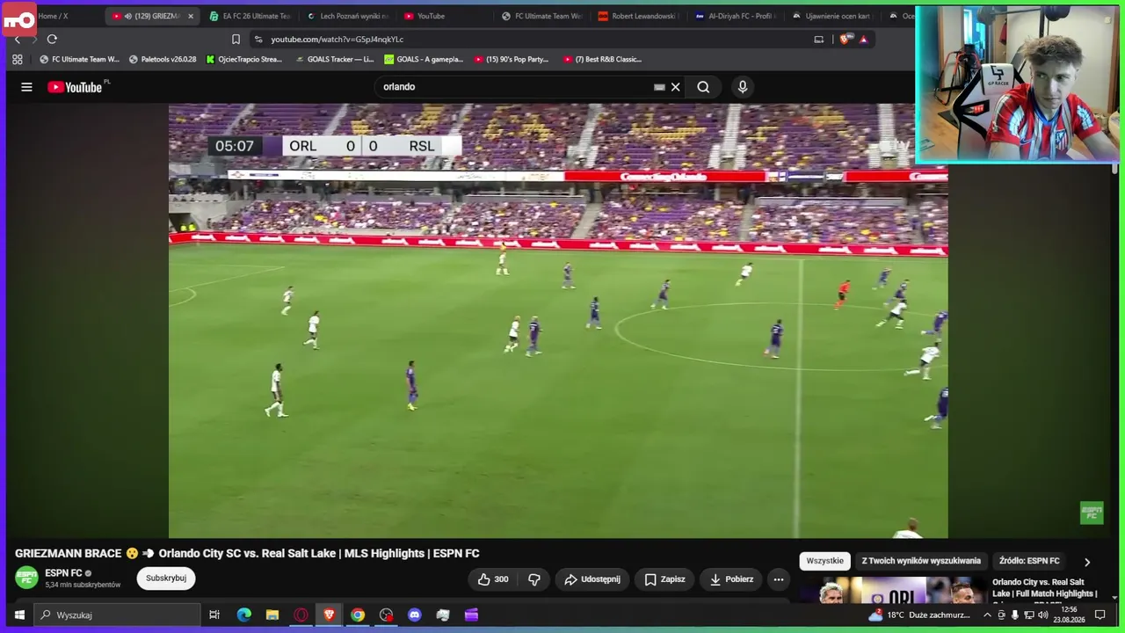The image size is (1125, 633).
Task: Switch to the Lech Poznań wyniki tab
Action: [x=346, y=16]
